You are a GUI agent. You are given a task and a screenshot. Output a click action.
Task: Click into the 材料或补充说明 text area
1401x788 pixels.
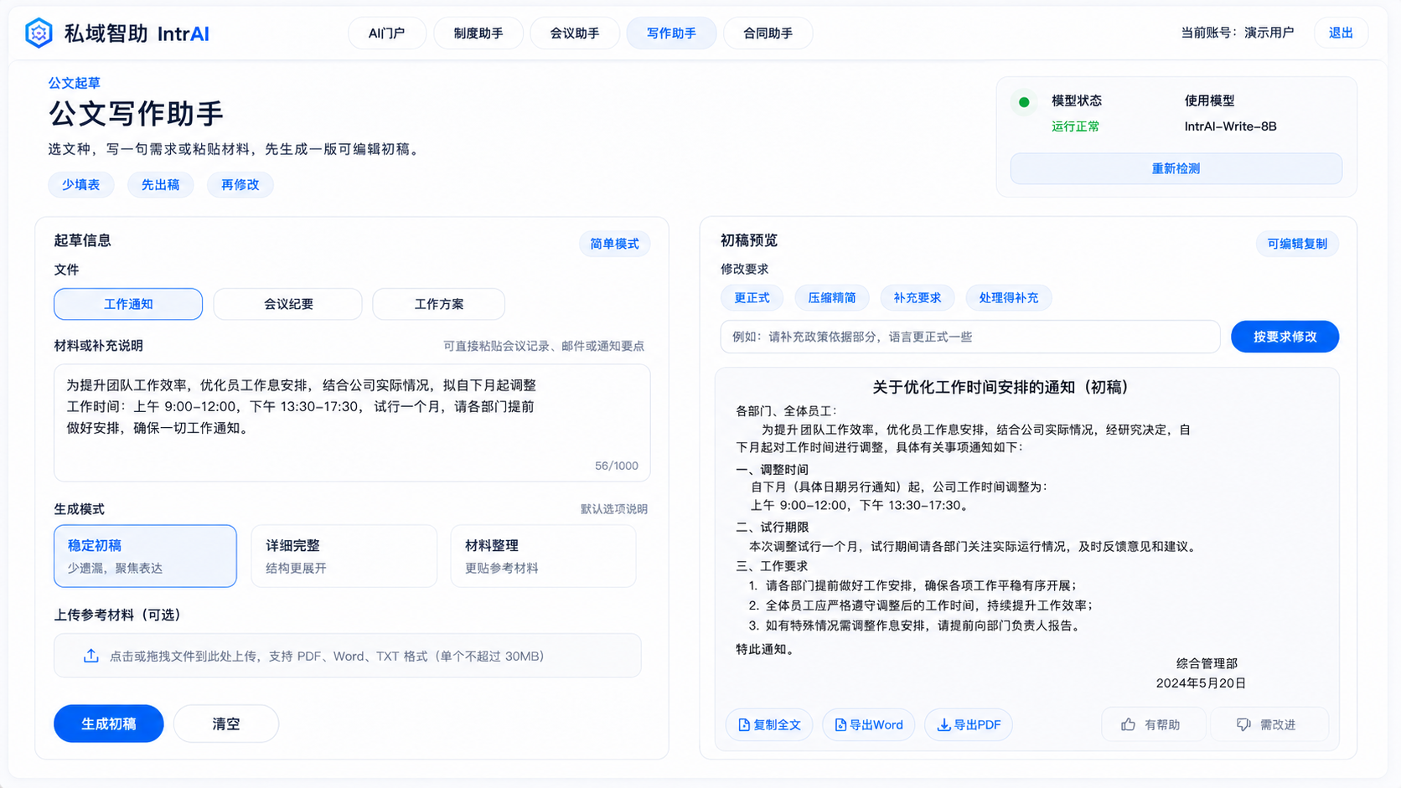click(352, 423)
